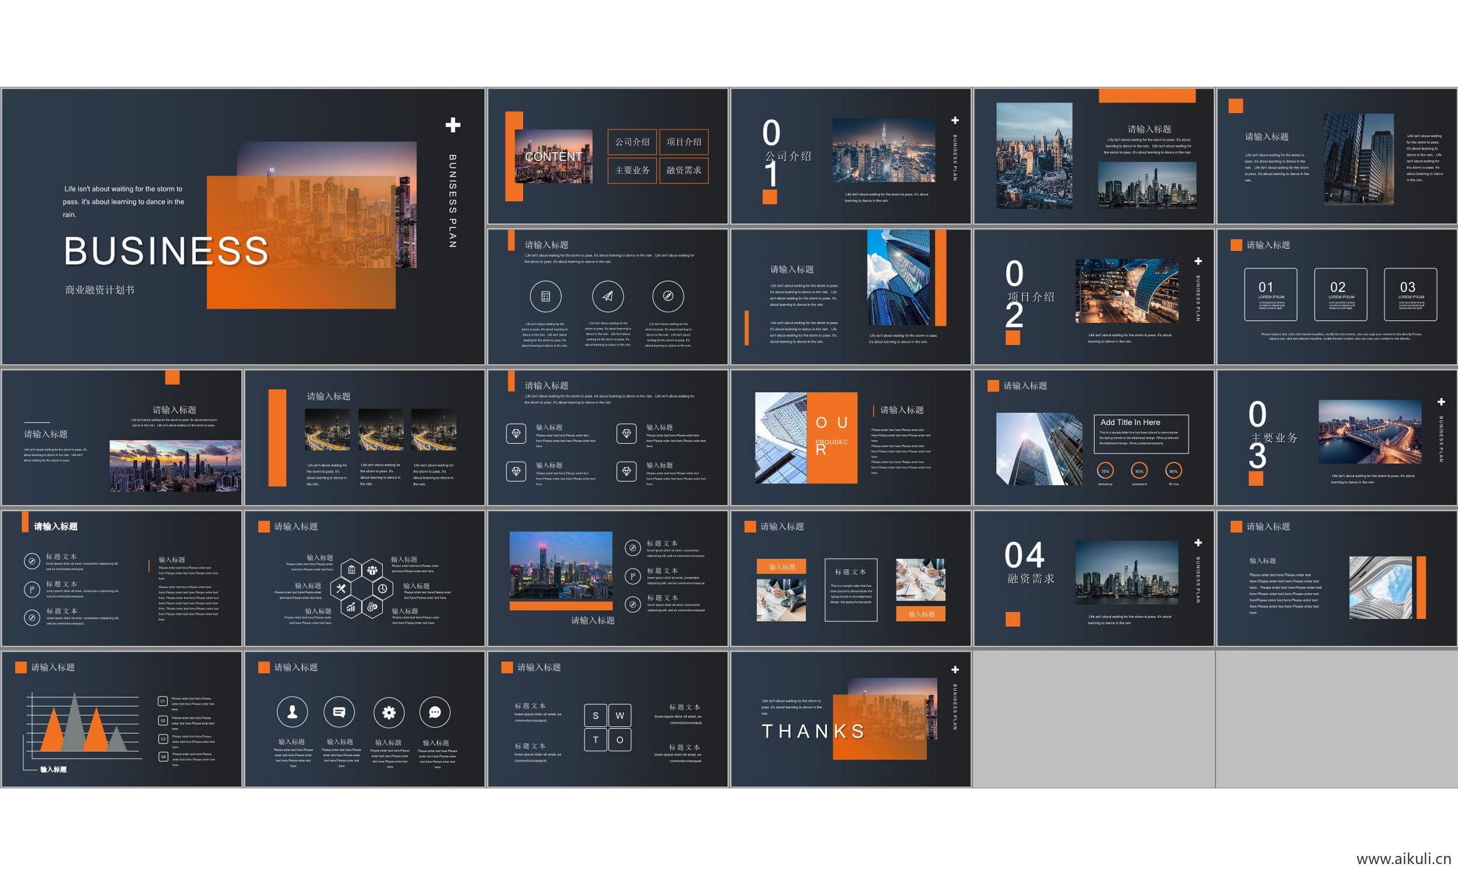Viewport: 1458px width, 874px height.
Task: Open the www.aikuli.cn link
Action: point(1403,859)
